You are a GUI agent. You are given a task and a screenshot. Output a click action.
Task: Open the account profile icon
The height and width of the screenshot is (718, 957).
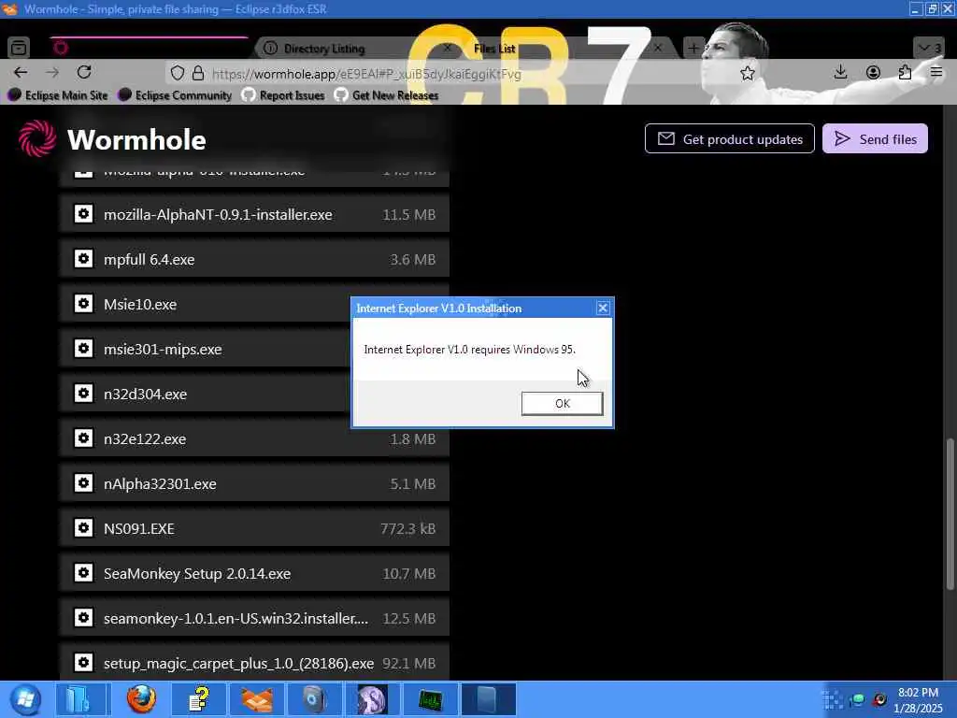(873, 72)
